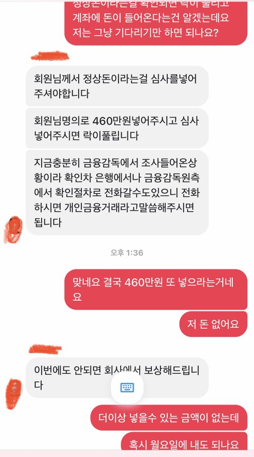Screen dimensions: 254x457
Task: Tap the '계좌에 돈이 들어온다는건' text line
Action: pos(151,18)
